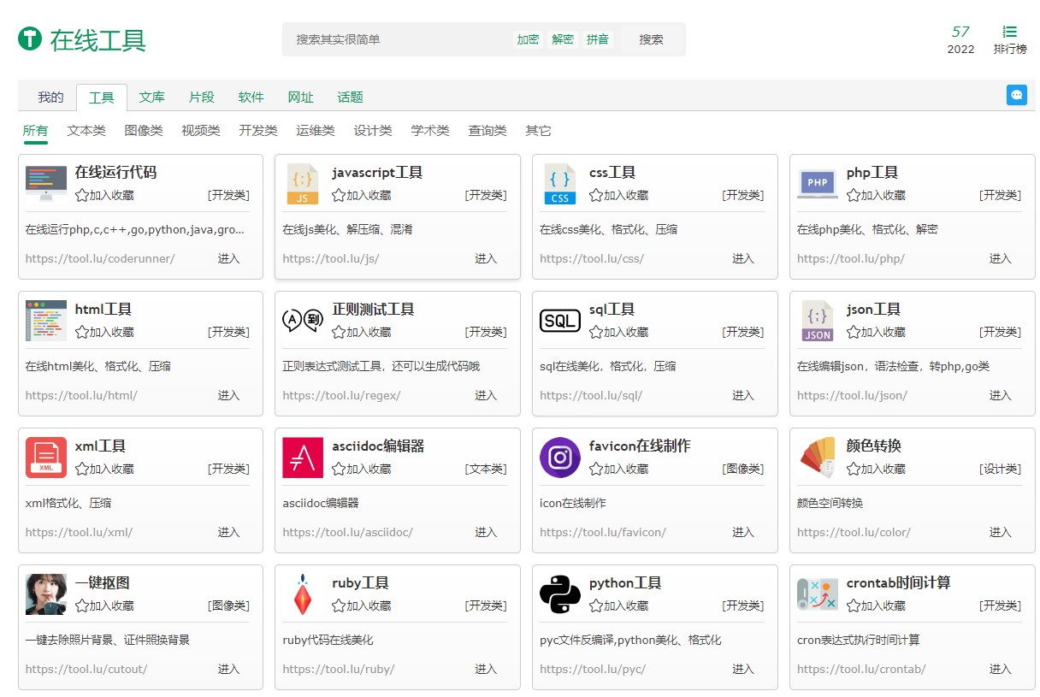The image size is (1040, 697).
Task: Click the 正则测试工具 icon
Action: point(303,321)
